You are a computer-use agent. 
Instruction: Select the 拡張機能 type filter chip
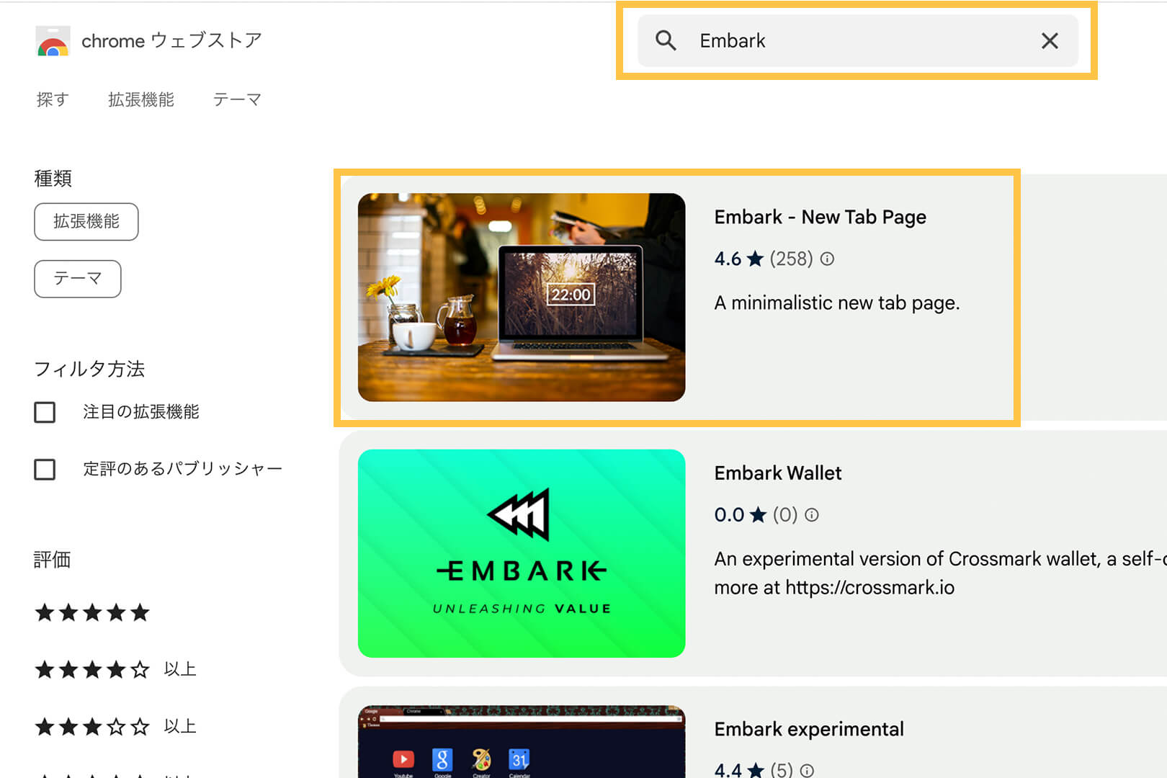86,221
